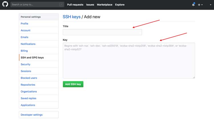Click the 'Title' field label
The width and height of the screenshot is (214, 120).
[66, 26]
